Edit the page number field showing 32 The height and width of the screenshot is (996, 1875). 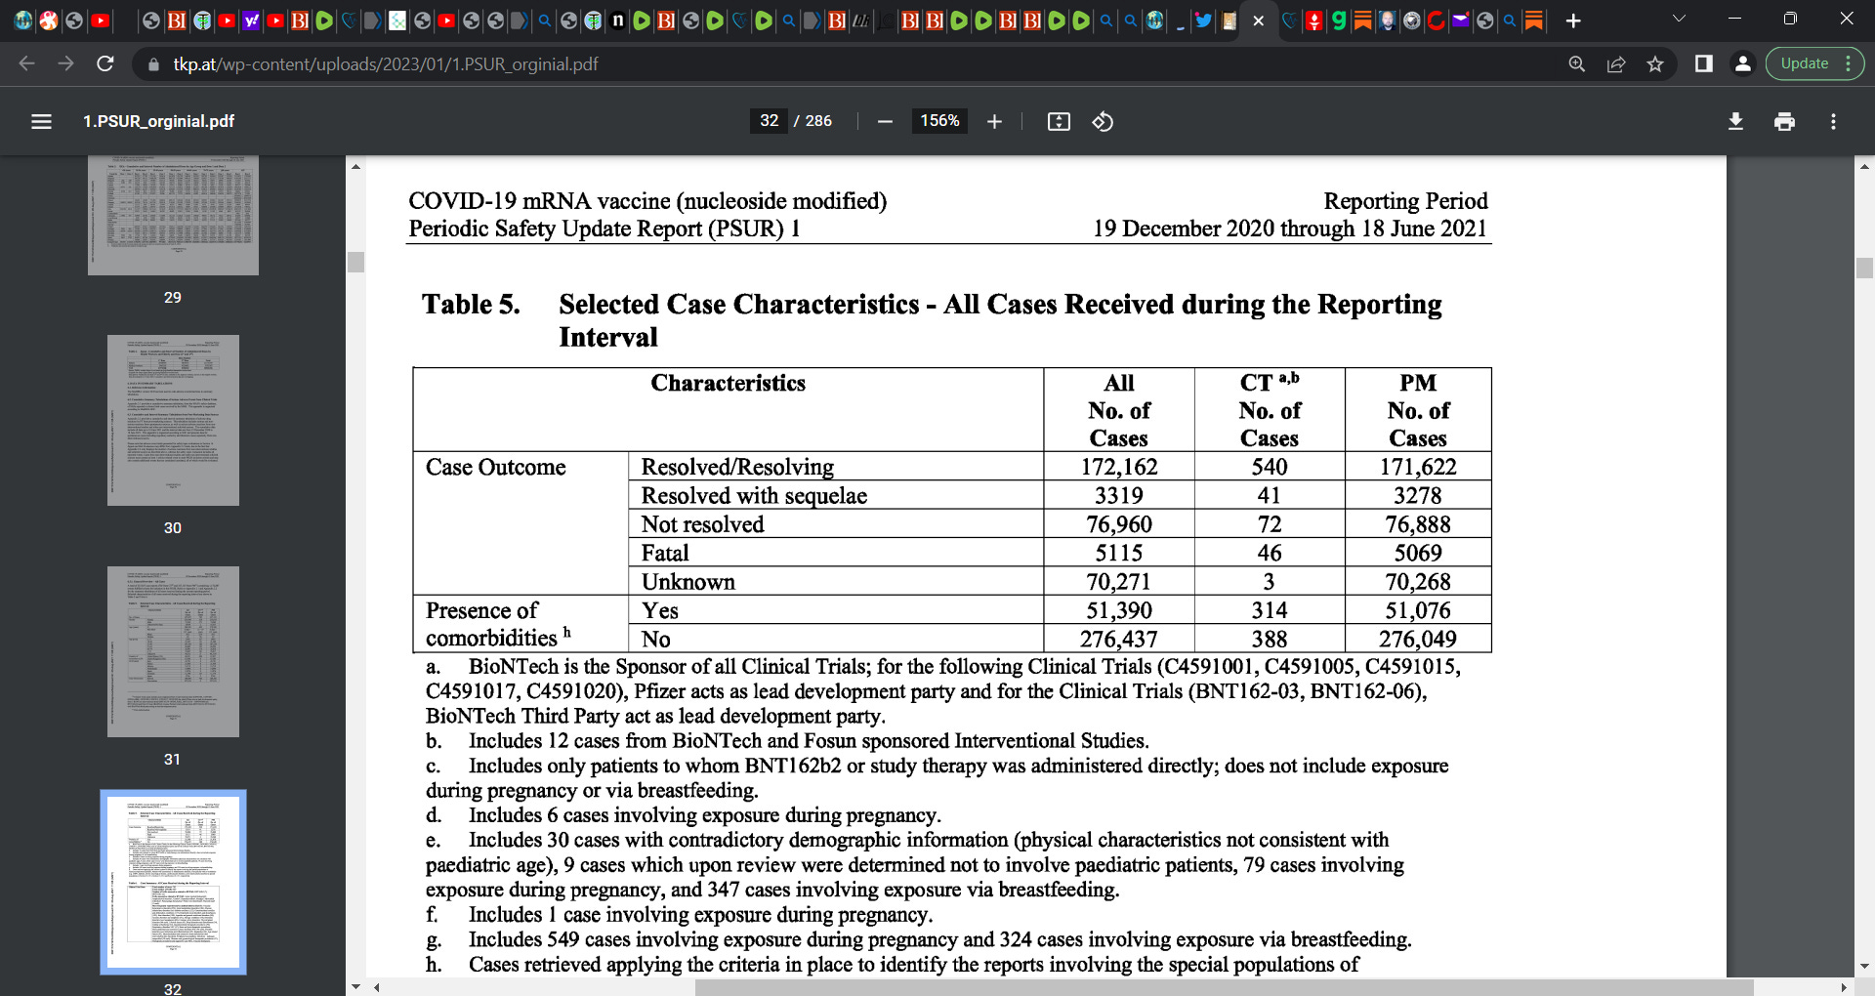click(x=770, y=121)
